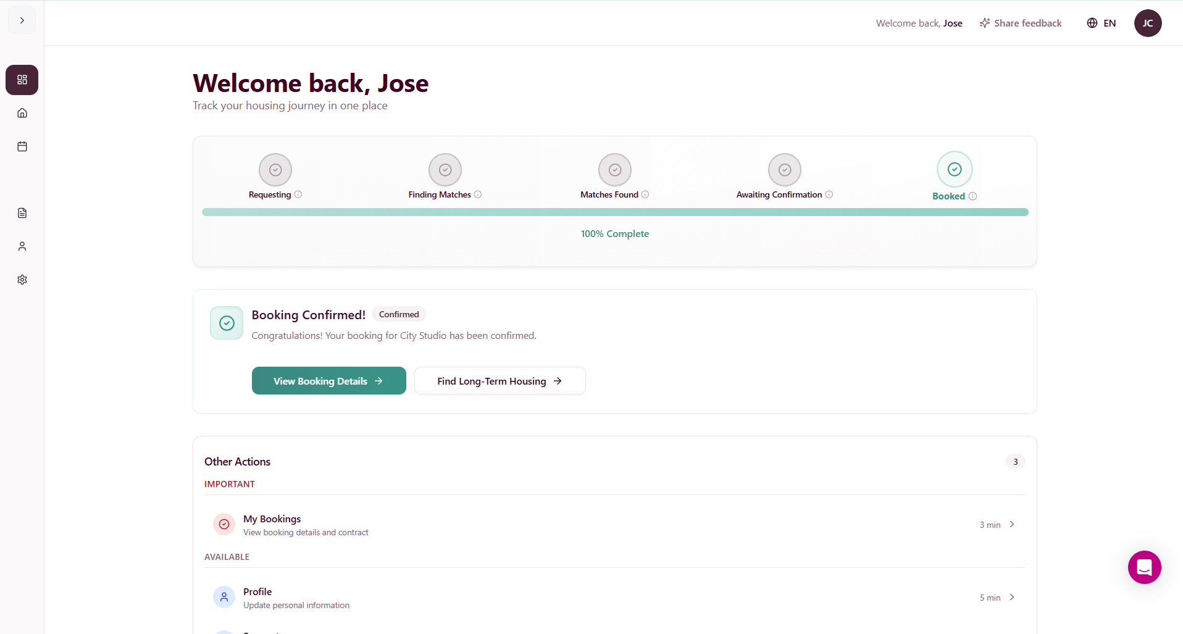Image resolution: width=1183 pixels, height=634 pixels.
Task: Open the EN language selector
Action: [1101, 23]
